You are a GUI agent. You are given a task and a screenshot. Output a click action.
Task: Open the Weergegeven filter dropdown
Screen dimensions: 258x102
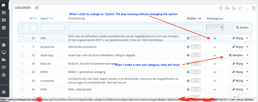[x=215, y=28]
